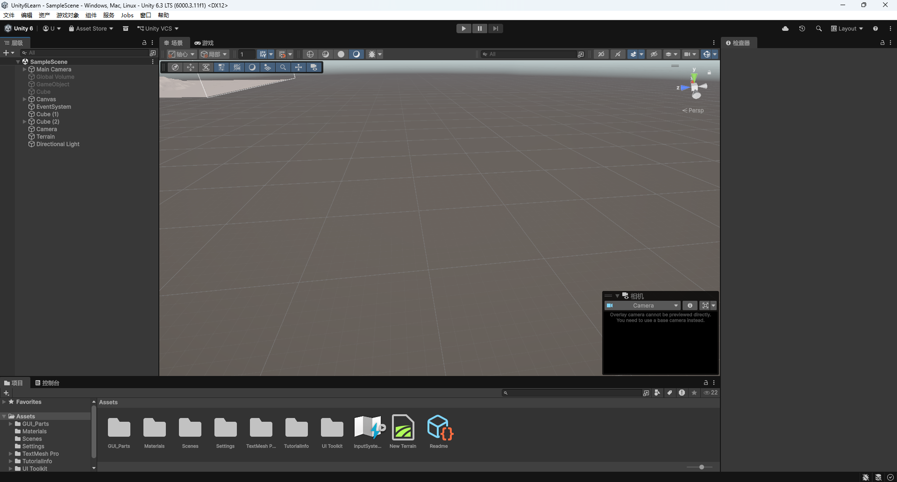The height and width of the screenshot is (482, 897).
Task: Expand the Main Camera hierarchy item
Action: (x=25, y=69)
